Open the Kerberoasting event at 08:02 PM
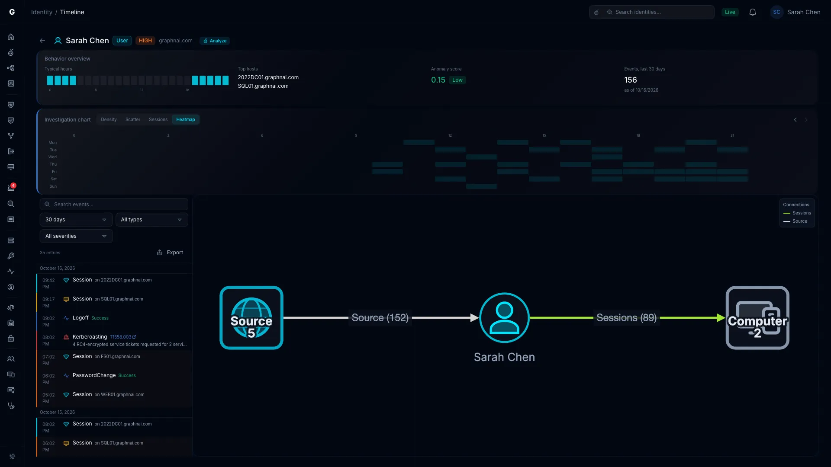This screenshot has height=467, width=831. (114, 341)
